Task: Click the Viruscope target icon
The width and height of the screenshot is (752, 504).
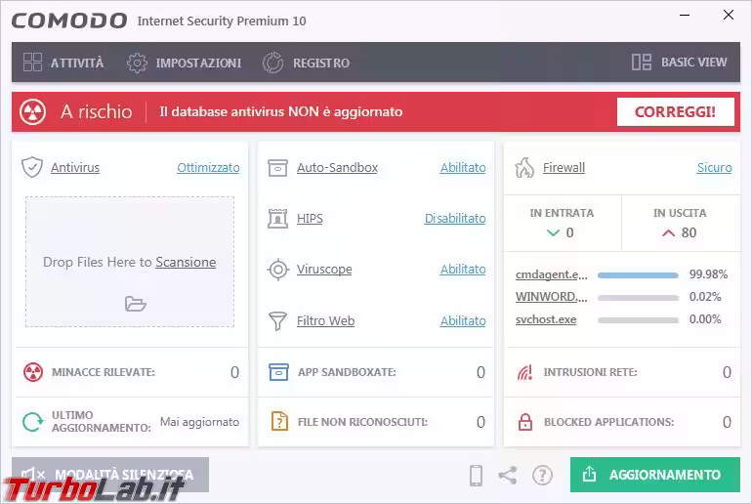Action: point(278,270)
